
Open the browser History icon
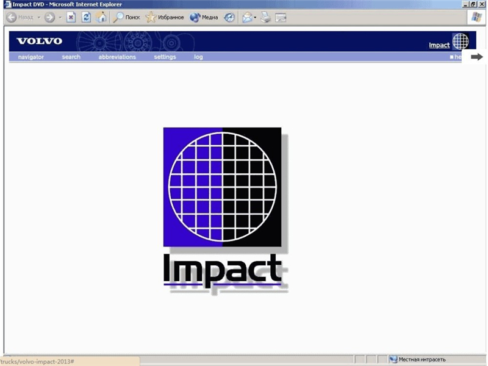229,17
